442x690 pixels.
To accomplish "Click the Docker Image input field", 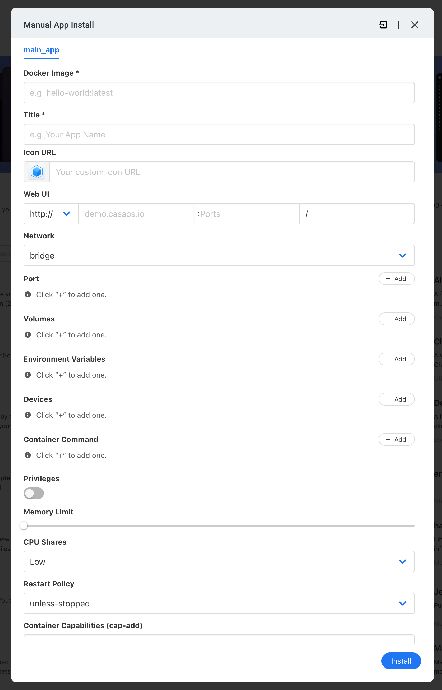I will click(219, 93).
